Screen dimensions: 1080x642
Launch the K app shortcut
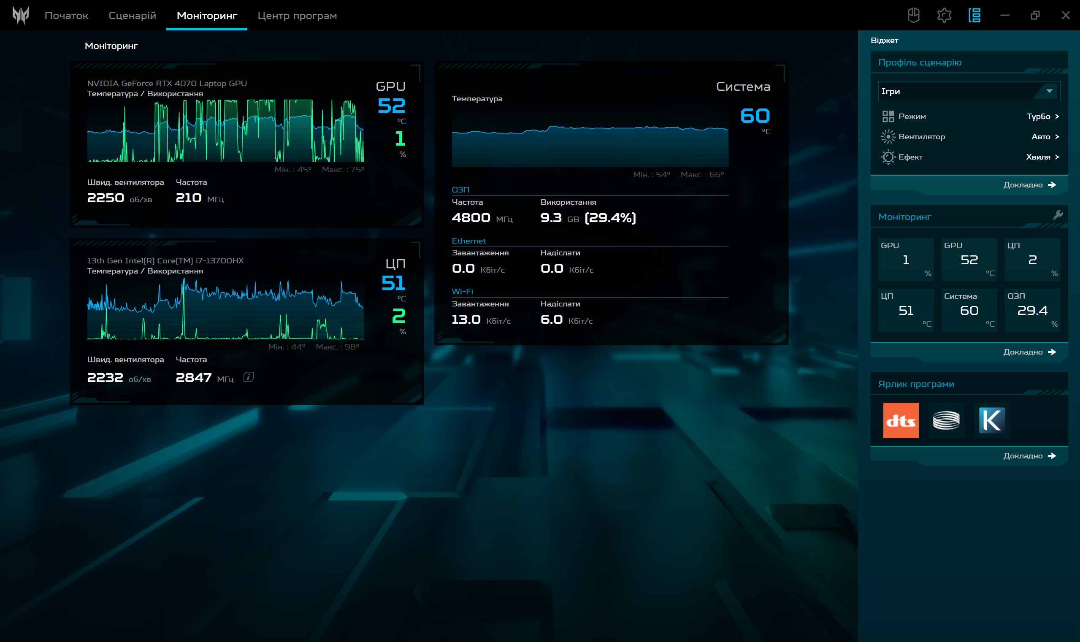pyautogui.click(x=991, y=420)
